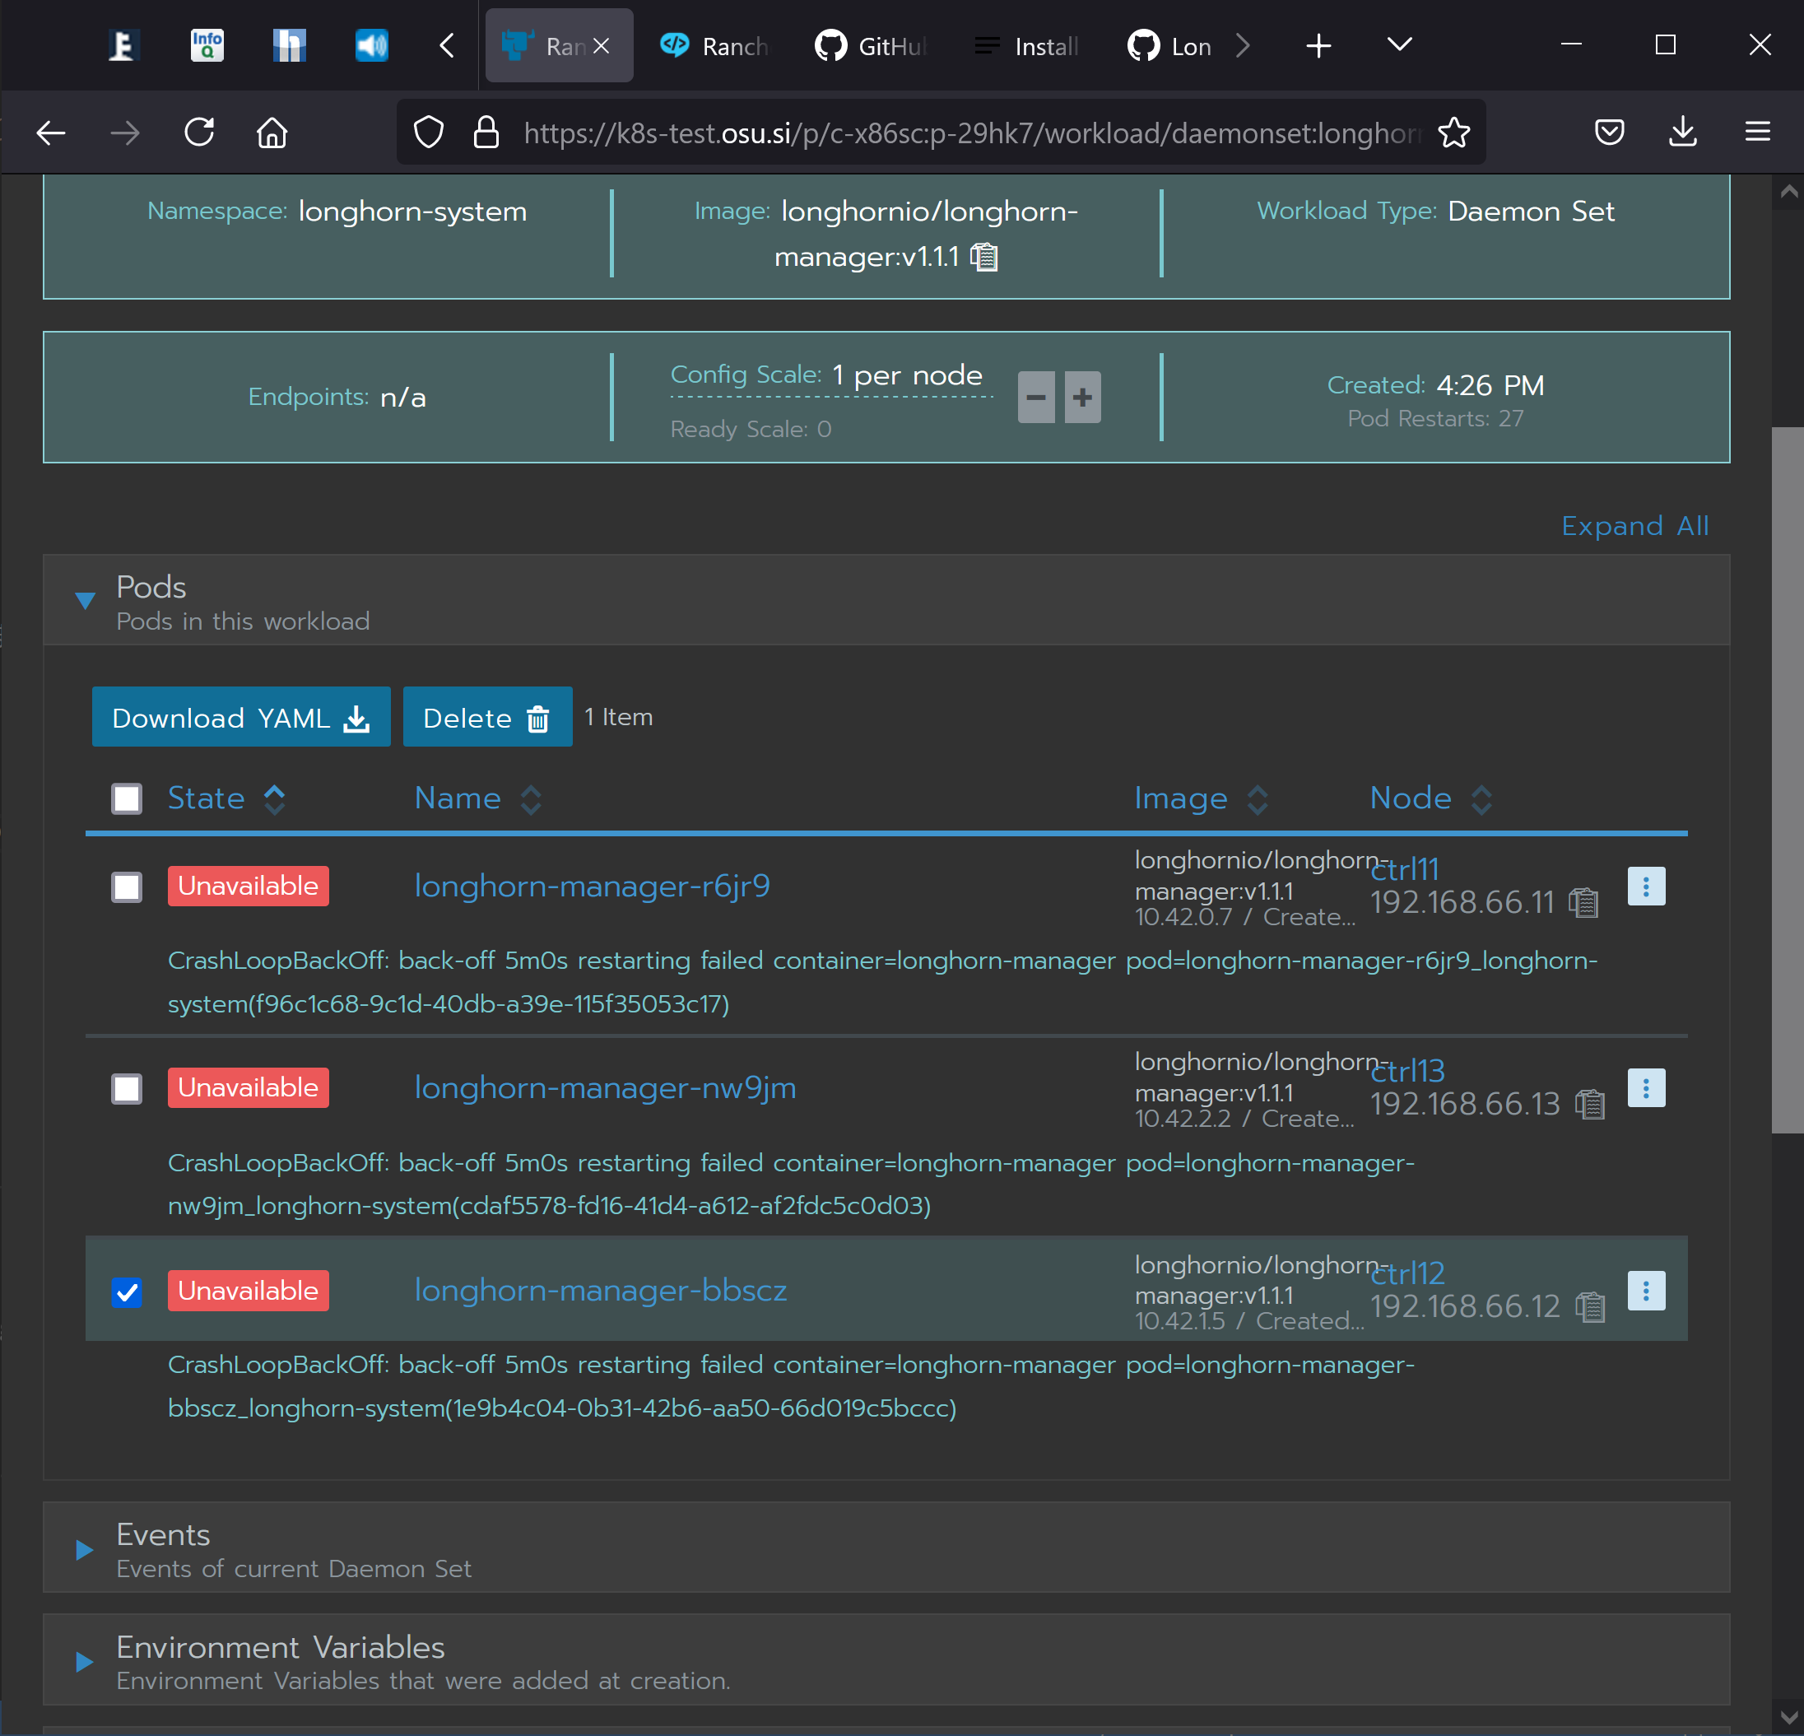Click the page vertical scrollbar thumb
Image resolution: width=1804 pixels, height=1736 pixels.
point(1788,780)
